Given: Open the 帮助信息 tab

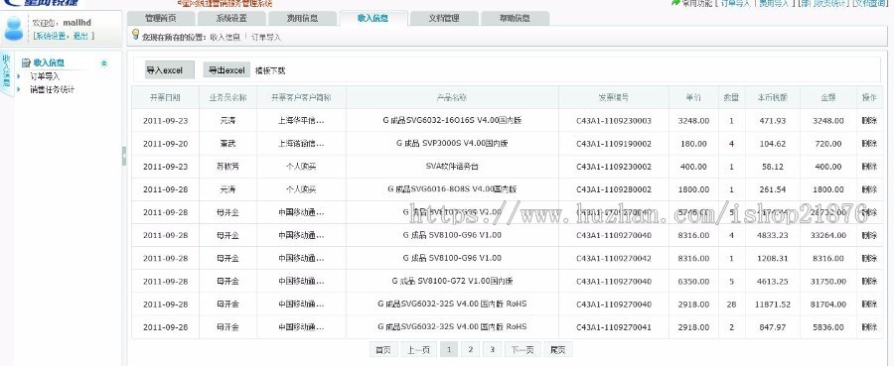Looking at the screenshot, I should [515, 18].
